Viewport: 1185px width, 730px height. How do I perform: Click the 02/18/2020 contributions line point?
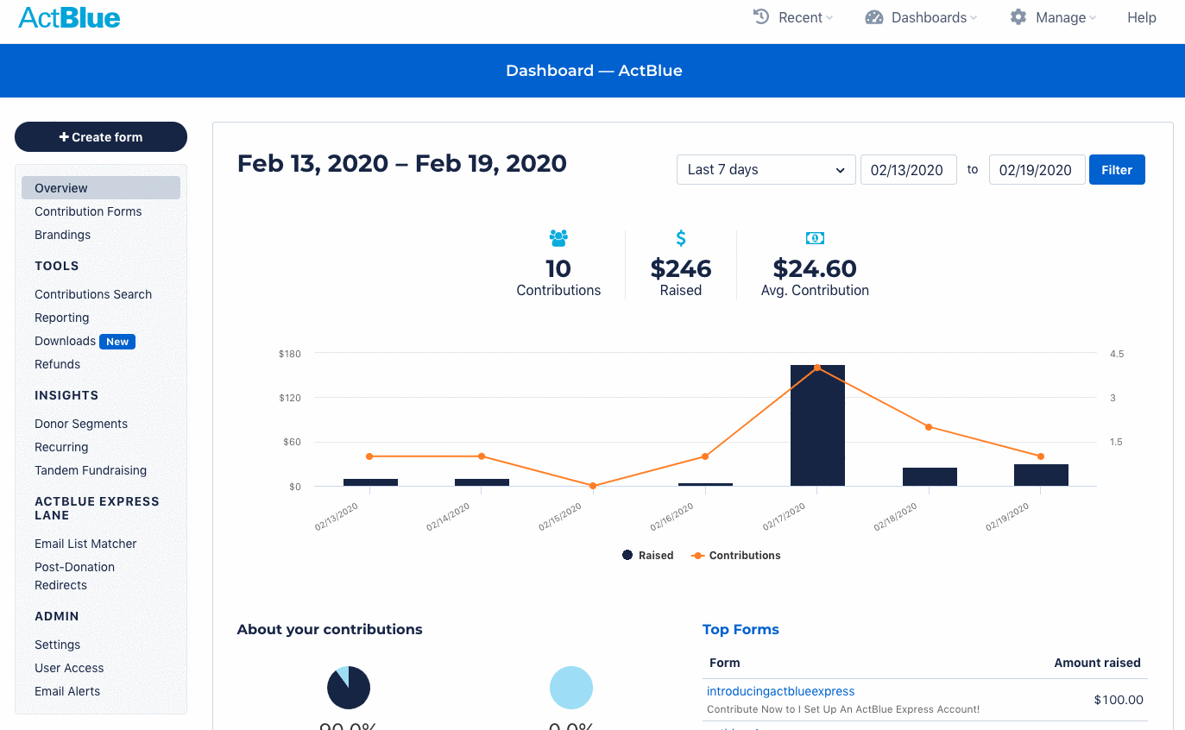coord(930,427)
